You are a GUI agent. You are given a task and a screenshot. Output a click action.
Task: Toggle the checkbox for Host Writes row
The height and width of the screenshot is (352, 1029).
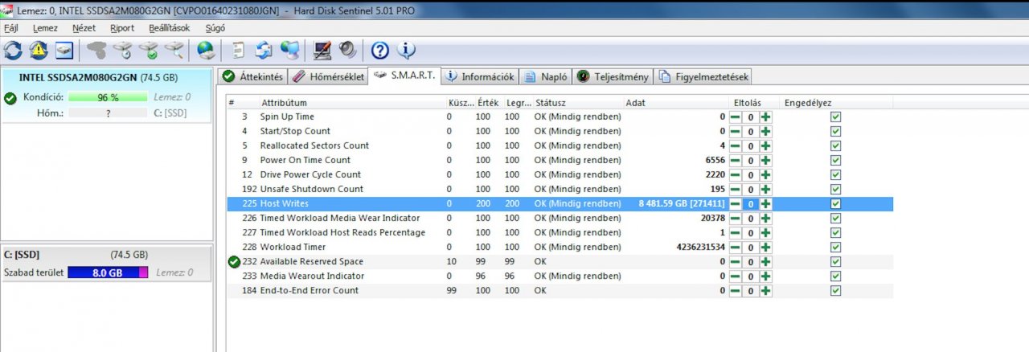pos(836,203)
